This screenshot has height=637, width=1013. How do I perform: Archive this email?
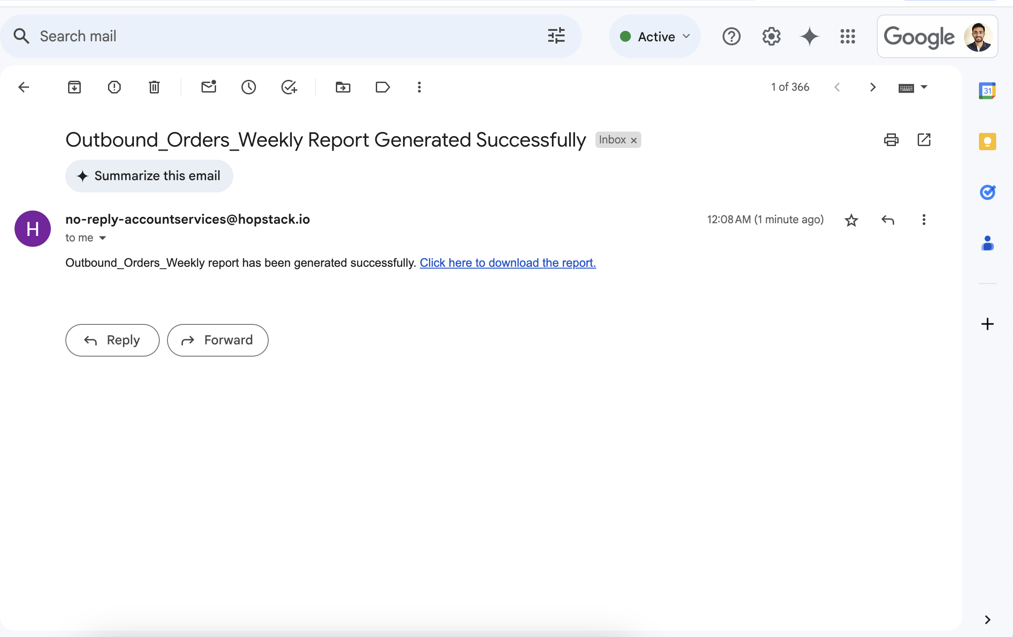[74, 87]
